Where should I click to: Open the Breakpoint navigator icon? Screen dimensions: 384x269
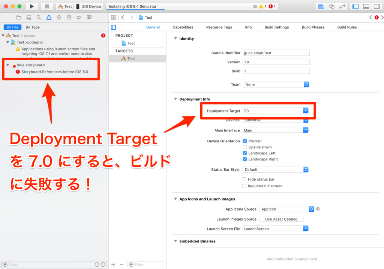tap(79, 17)
